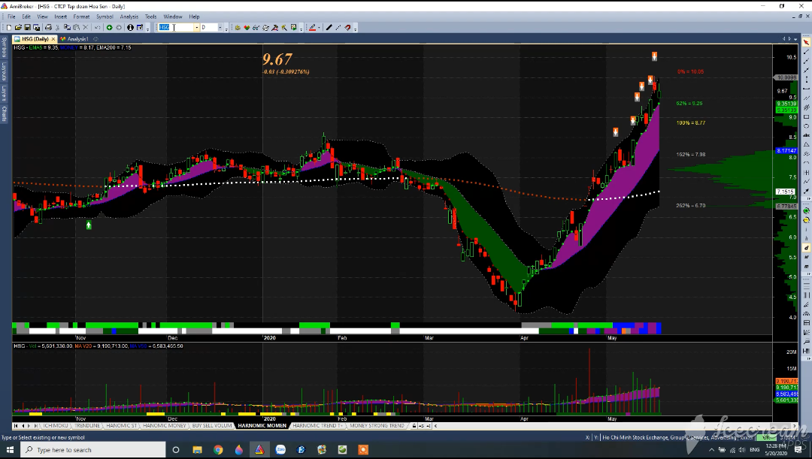Click the yellow zoom out icon

806,220
